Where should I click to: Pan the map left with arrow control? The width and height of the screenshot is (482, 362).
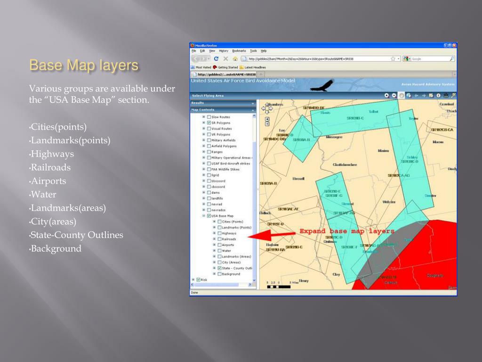(x=264, y=108)
